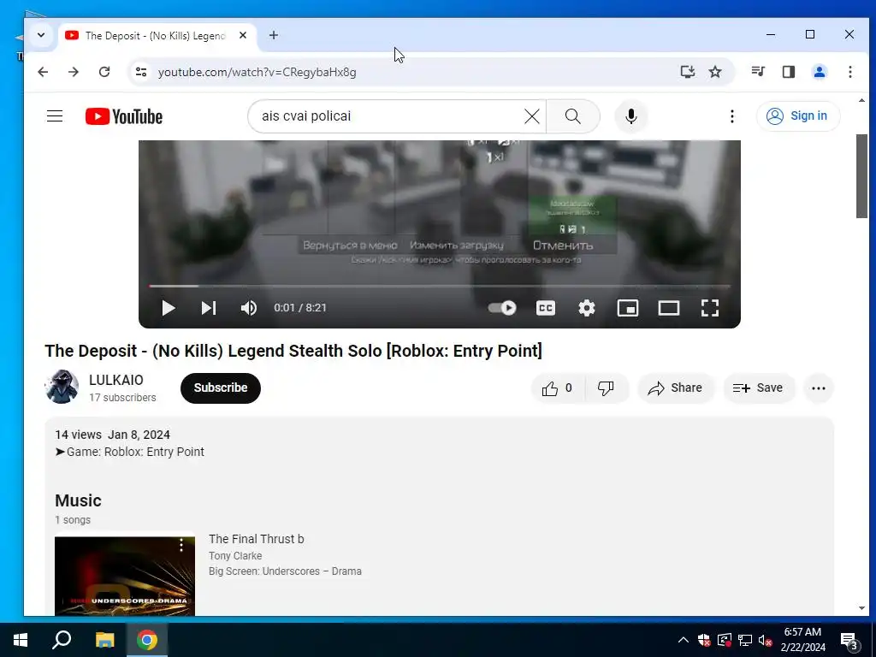Open the player settings gear
Viewport: 876px width, 657px height.
click(x=587, y=308)
